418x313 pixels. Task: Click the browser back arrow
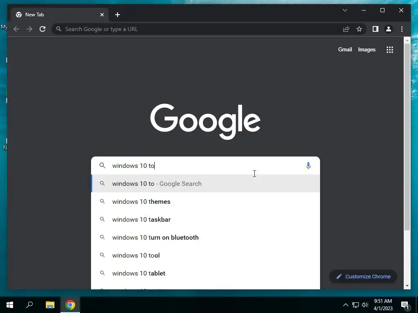16,29
